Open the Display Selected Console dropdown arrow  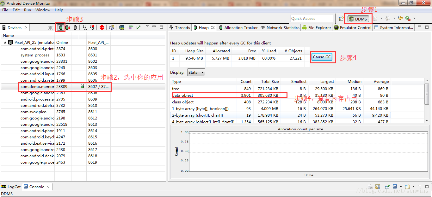pos(401,187)
